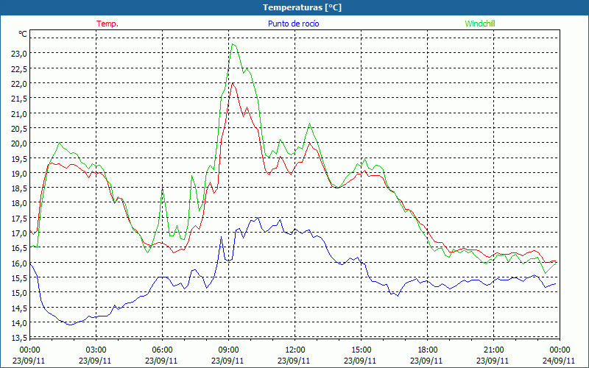This screenshot has width=589, height=368.
Task: Click the 12:00 time axis label
Action: point(295,350)
